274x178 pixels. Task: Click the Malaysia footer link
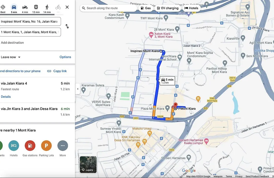(218, 176)
